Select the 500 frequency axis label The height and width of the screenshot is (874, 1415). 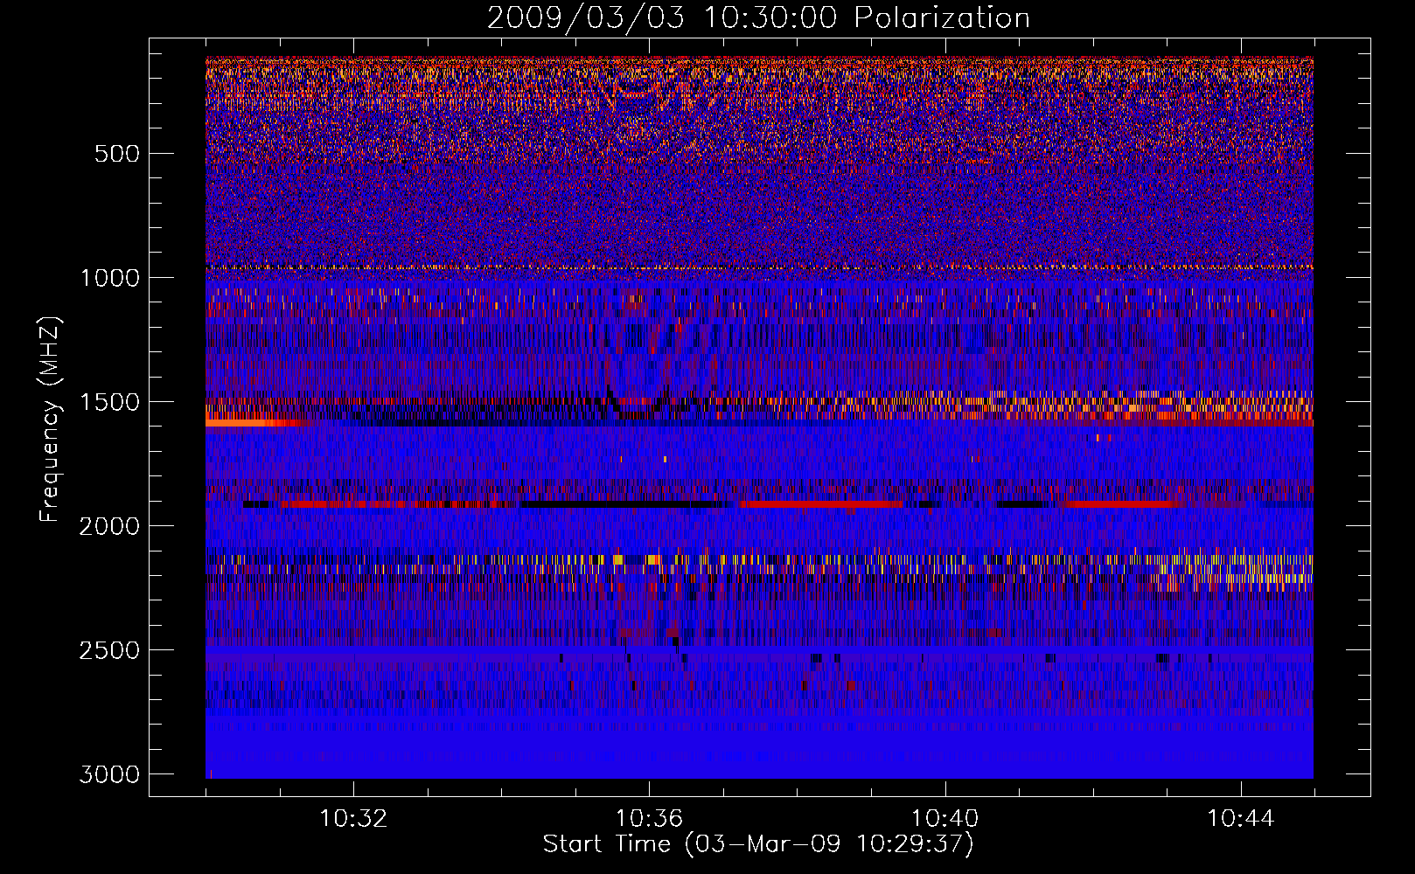tap(117, 154)
